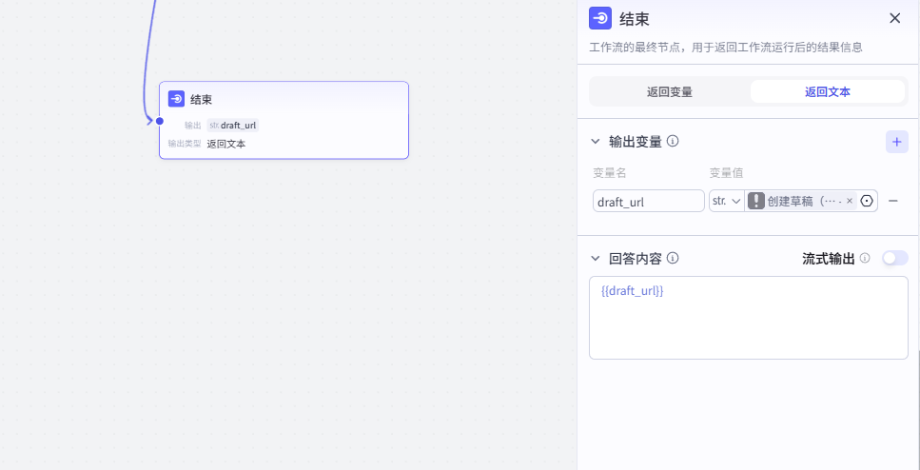The height and width of the screenshot is (470, 920).
Task: Select the 返回文本 tab
Action: [827, 92]
